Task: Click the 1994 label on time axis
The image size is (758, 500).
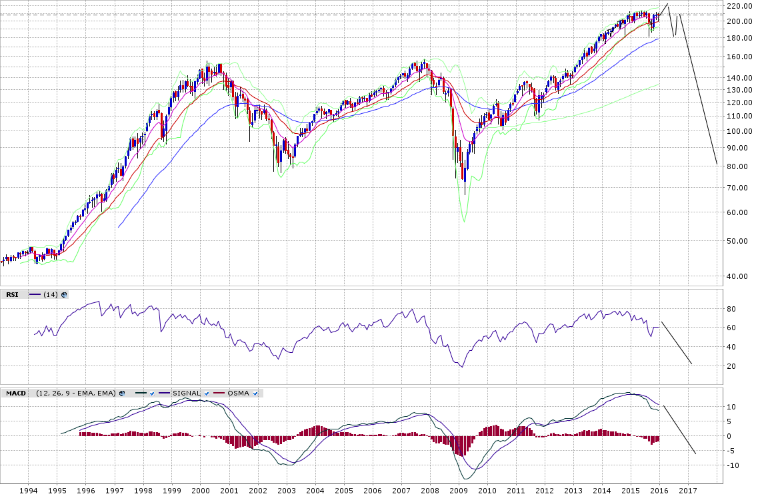Action: (28, 491)
